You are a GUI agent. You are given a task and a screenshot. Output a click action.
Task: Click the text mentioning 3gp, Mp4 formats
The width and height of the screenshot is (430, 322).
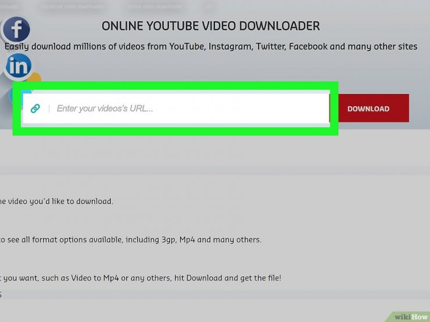(x=131, y=240)
